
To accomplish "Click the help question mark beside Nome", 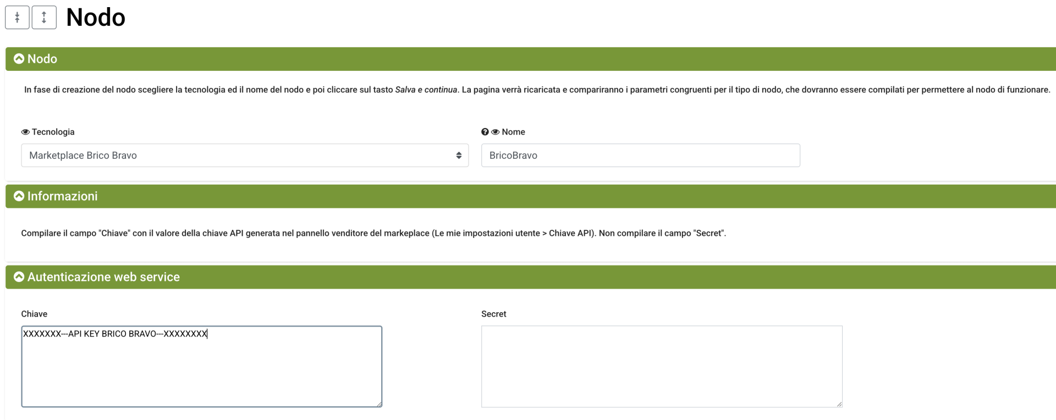I will (x=485, y=132).
